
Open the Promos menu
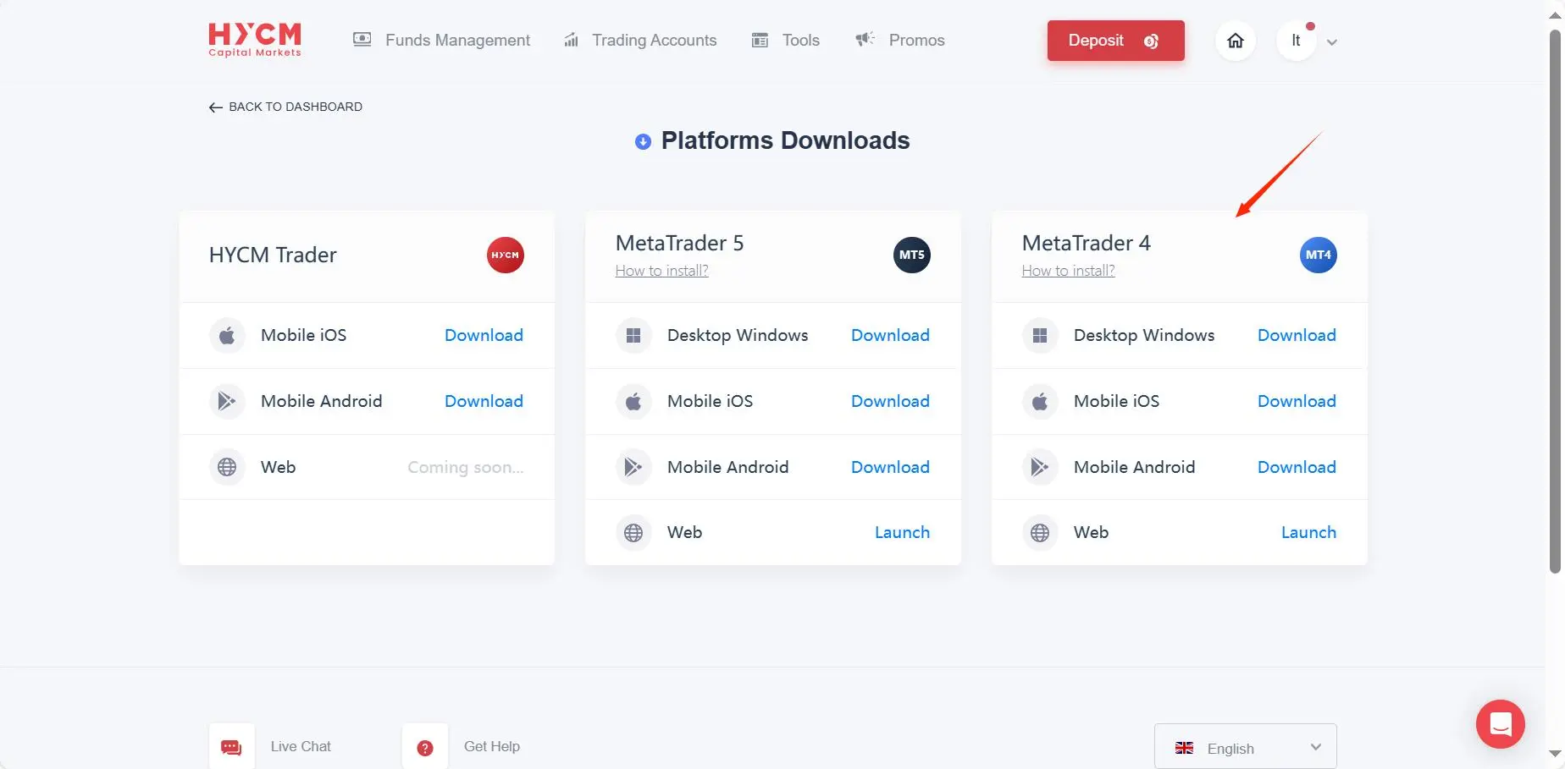900,40
